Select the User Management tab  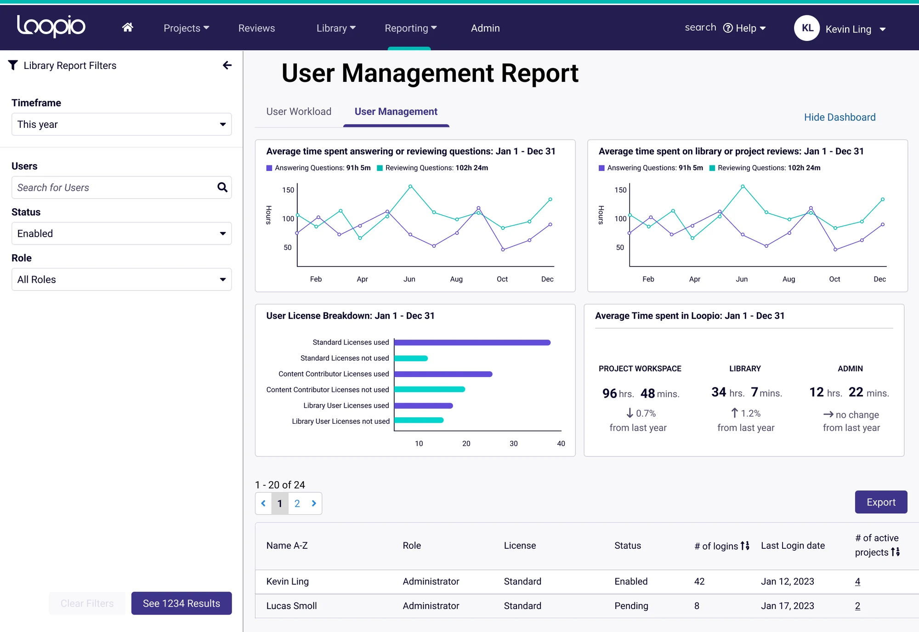click(x=396, y=111)
